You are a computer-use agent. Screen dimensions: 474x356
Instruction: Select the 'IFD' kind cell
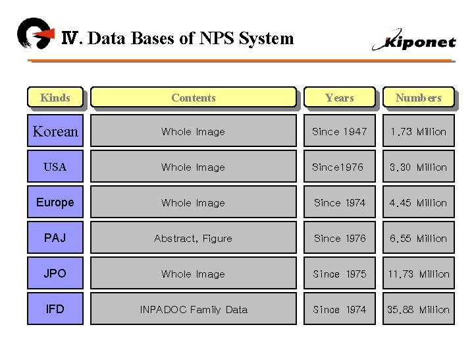55,309
